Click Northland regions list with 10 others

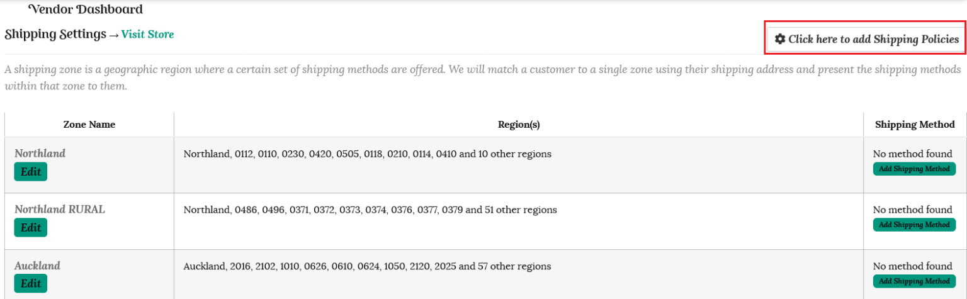pyautogui.click(x=367, y=154)
